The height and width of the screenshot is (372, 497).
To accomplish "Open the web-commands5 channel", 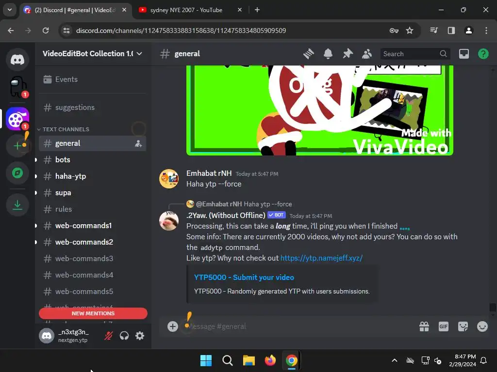I will tap(92, 291).
